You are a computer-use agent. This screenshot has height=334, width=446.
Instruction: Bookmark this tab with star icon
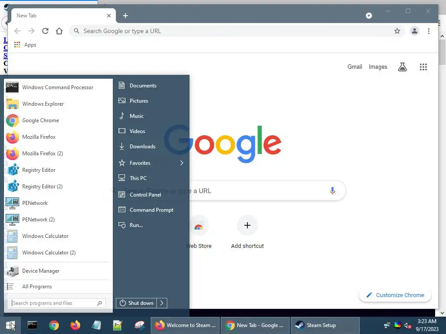[x=397, y=31]
